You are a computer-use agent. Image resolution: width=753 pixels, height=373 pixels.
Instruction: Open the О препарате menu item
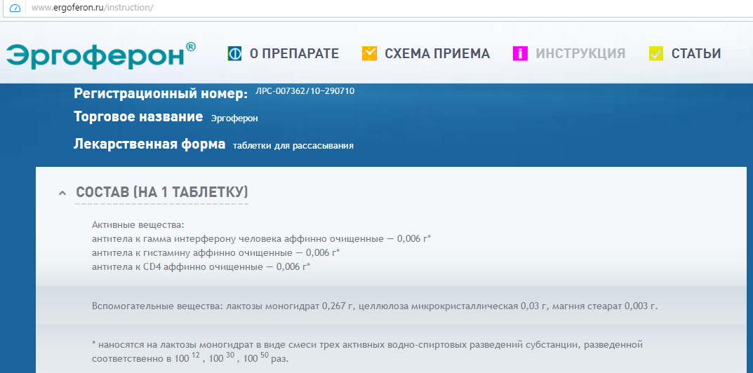[x=294, y=54]
